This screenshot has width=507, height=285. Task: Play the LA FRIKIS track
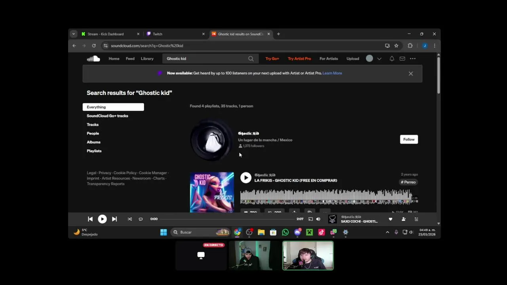point(246,178)
